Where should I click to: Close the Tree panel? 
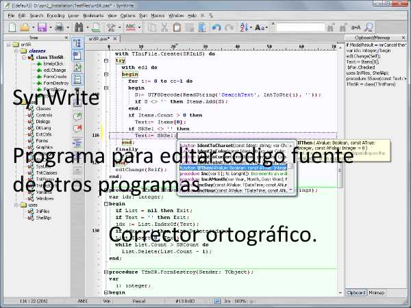click(x=66, y=38)
